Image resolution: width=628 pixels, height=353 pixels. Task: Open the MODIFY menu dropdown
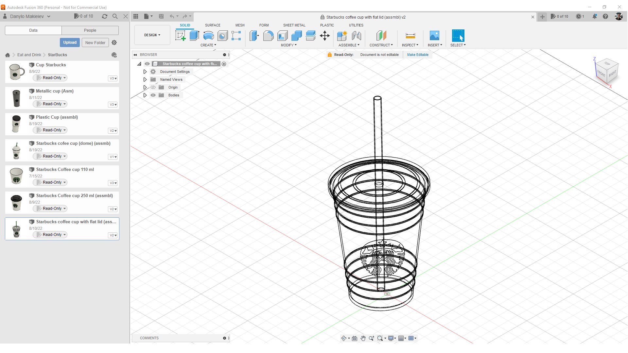click(288, 45)
